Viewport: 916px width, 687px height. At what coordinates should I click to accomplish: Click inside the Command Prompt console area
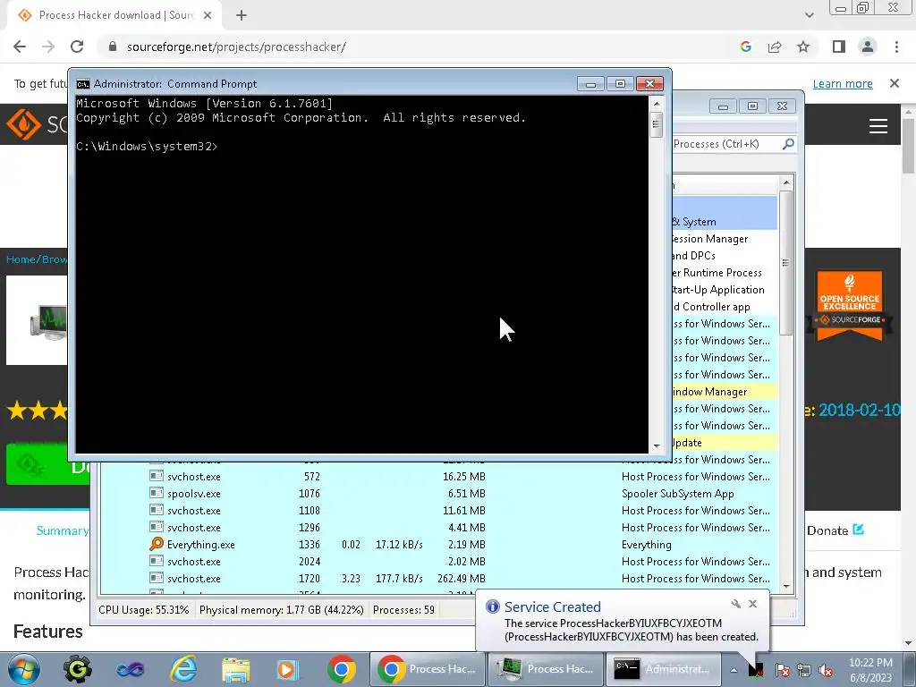pos(362,275)
